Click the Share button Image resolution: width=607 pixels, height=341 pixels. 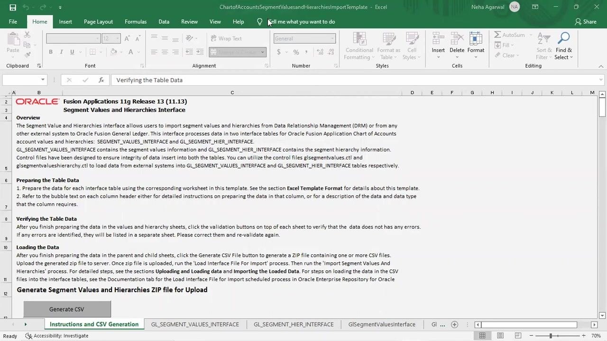coord(586,22)
